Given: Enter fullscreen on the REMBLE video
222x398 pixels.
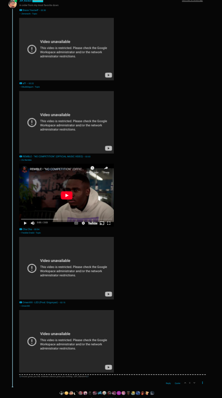Looking at the screenshot, I should click(109, 223).
